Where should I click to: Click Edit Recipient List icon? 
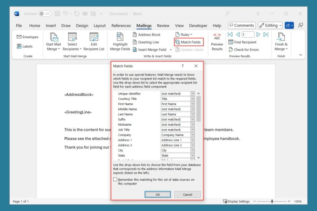coord(94,42)
